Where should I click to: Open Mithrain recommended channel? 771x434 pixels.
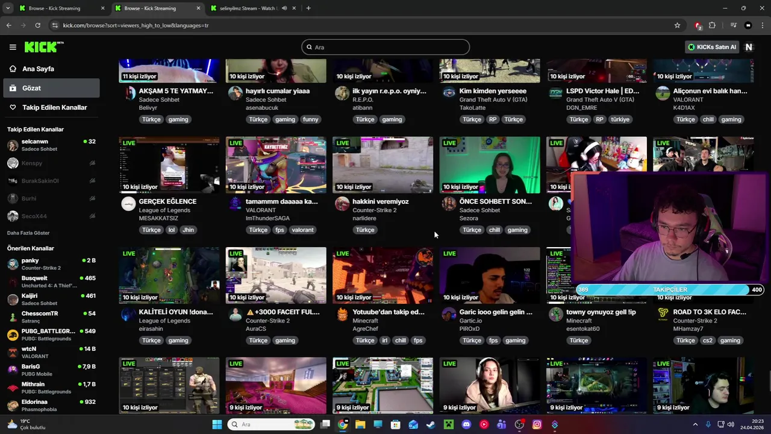pyautogui.click(x=51, y=388)
